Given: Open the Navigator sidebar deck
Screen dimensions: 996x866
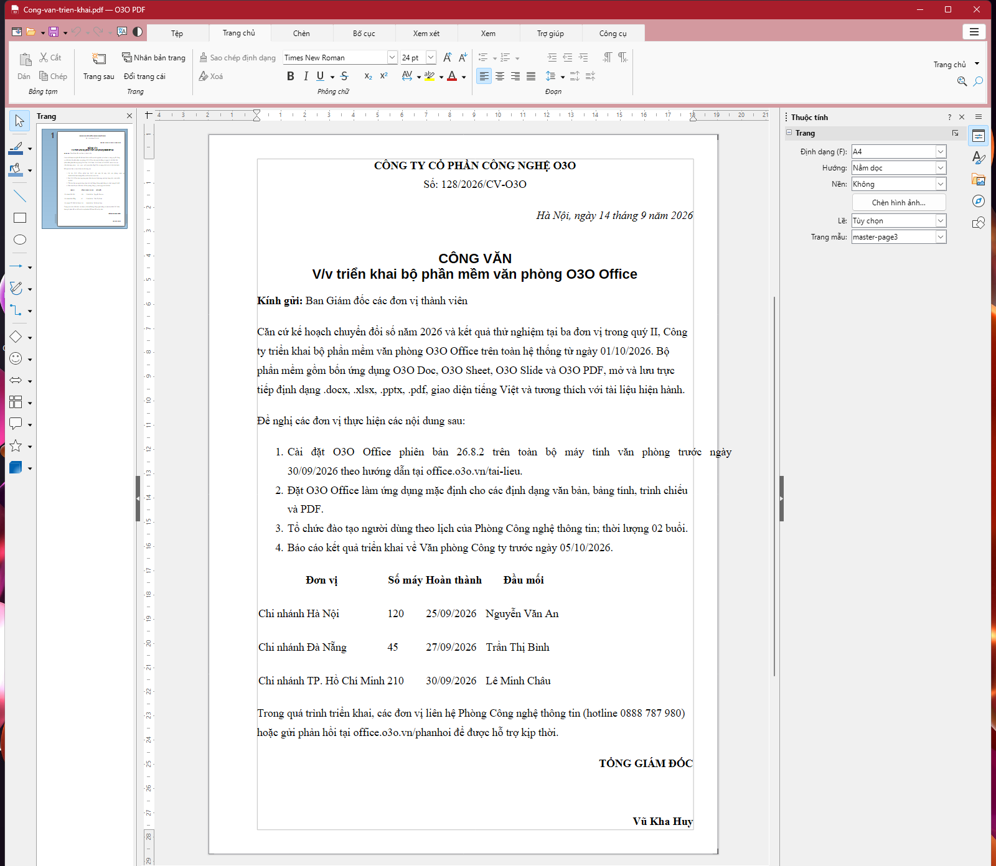Looking at the screenshot, I should (979, 201).
